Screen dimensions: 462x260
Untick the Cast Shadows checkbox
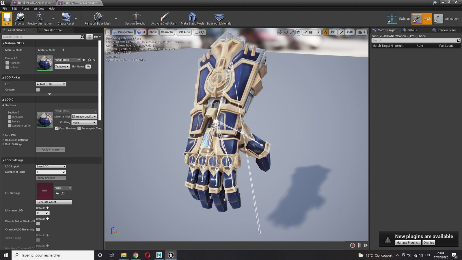click(x=57, y=128)
